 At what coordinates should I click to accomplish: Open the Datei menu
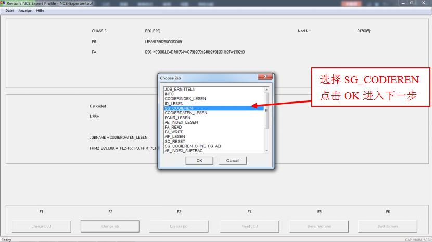coord(10,11)
